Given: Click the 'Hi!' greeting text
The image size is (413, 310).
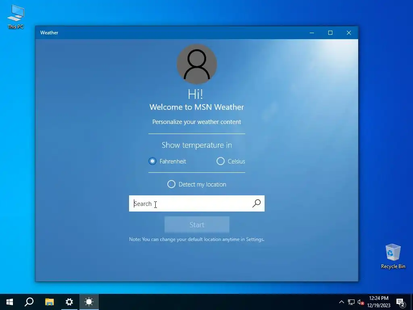Looking at the screenshot, I should [x=196, y=94].
